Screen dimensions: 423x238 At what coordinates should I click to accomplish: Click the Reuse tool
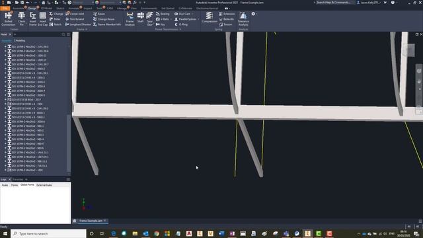pyautogui.click(x=98, y=14)
